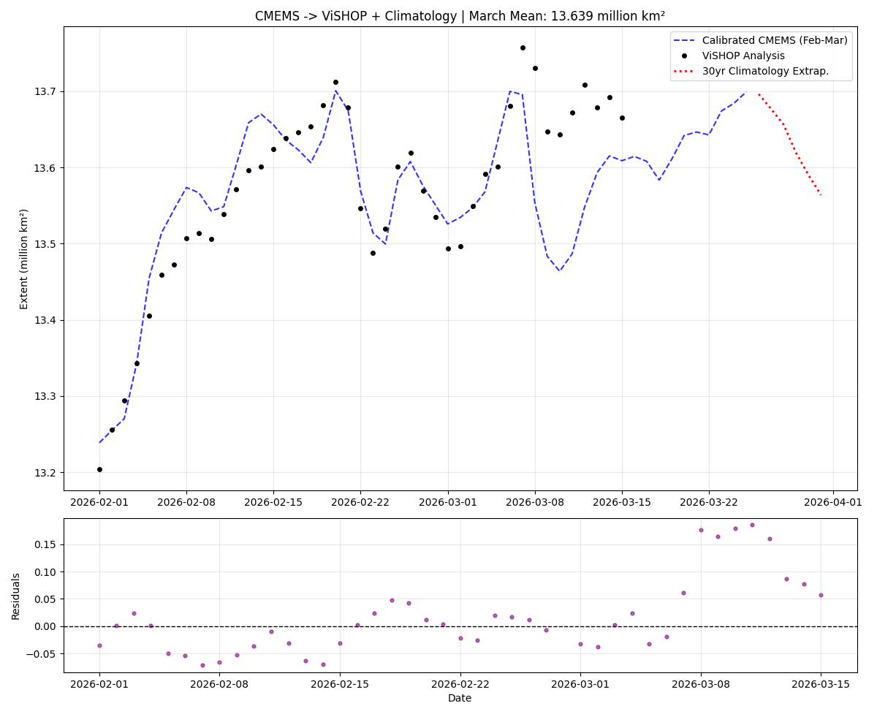Click the red dotted line sample in legend
The height and width of the screenshot is (714, 877).
pyautogui.click(x=686, y=71)
